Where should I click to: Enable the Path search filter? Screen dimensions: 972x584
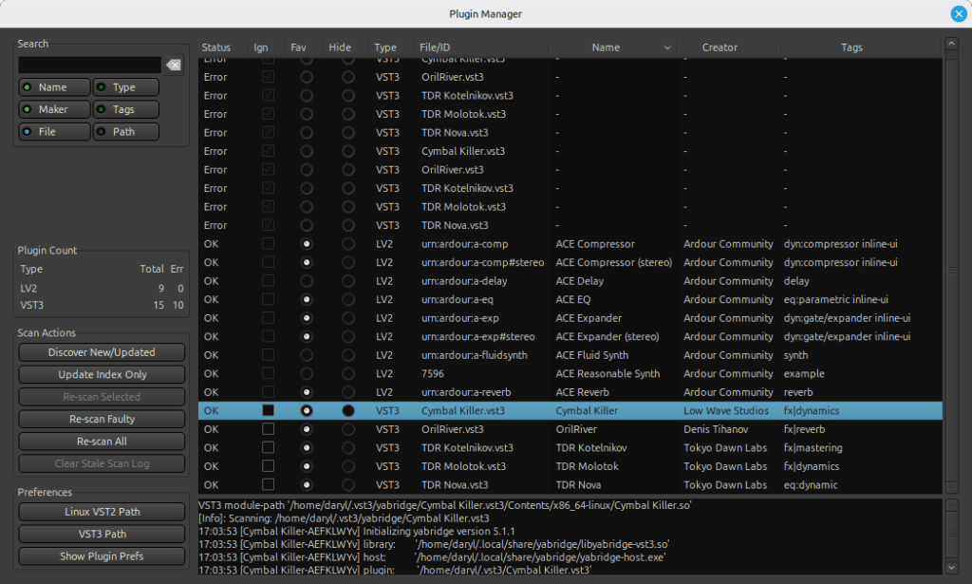(x=125, y=132)
